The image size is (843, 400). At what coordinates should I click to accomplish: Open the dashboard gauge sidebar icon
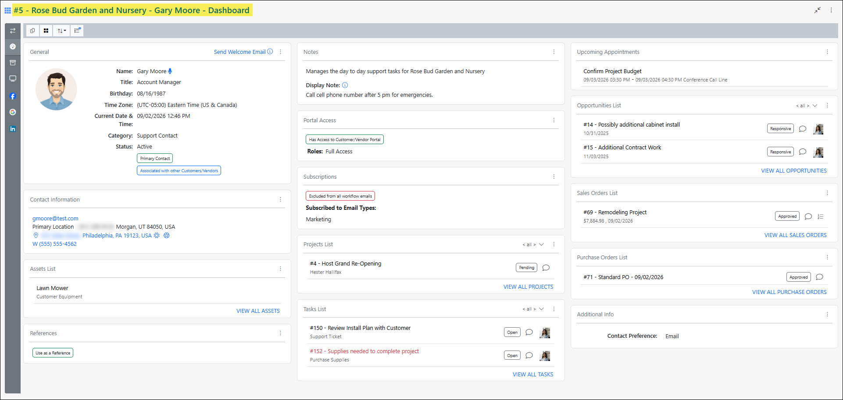tap(13, 46)
